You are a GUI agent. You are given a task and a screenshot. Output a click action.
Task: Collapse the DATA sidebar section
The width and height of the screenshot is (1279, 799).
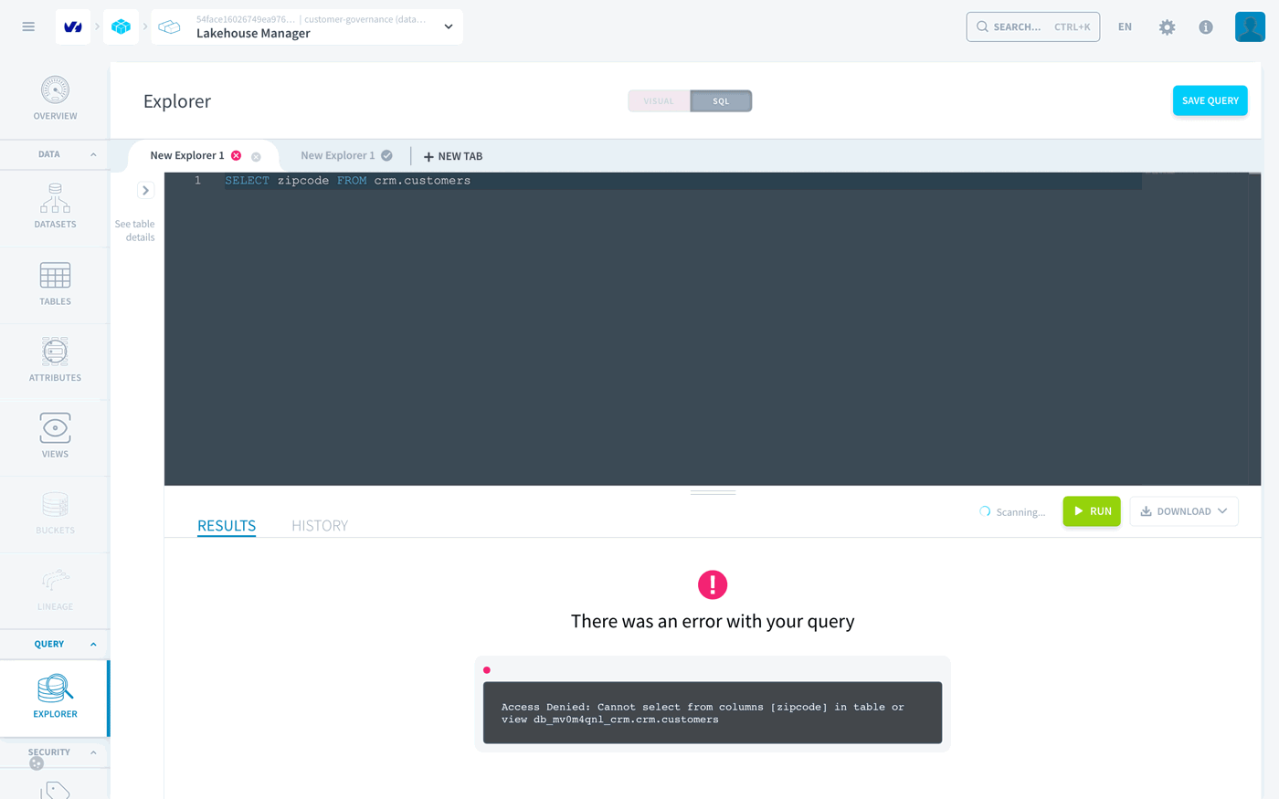[93, 154]
